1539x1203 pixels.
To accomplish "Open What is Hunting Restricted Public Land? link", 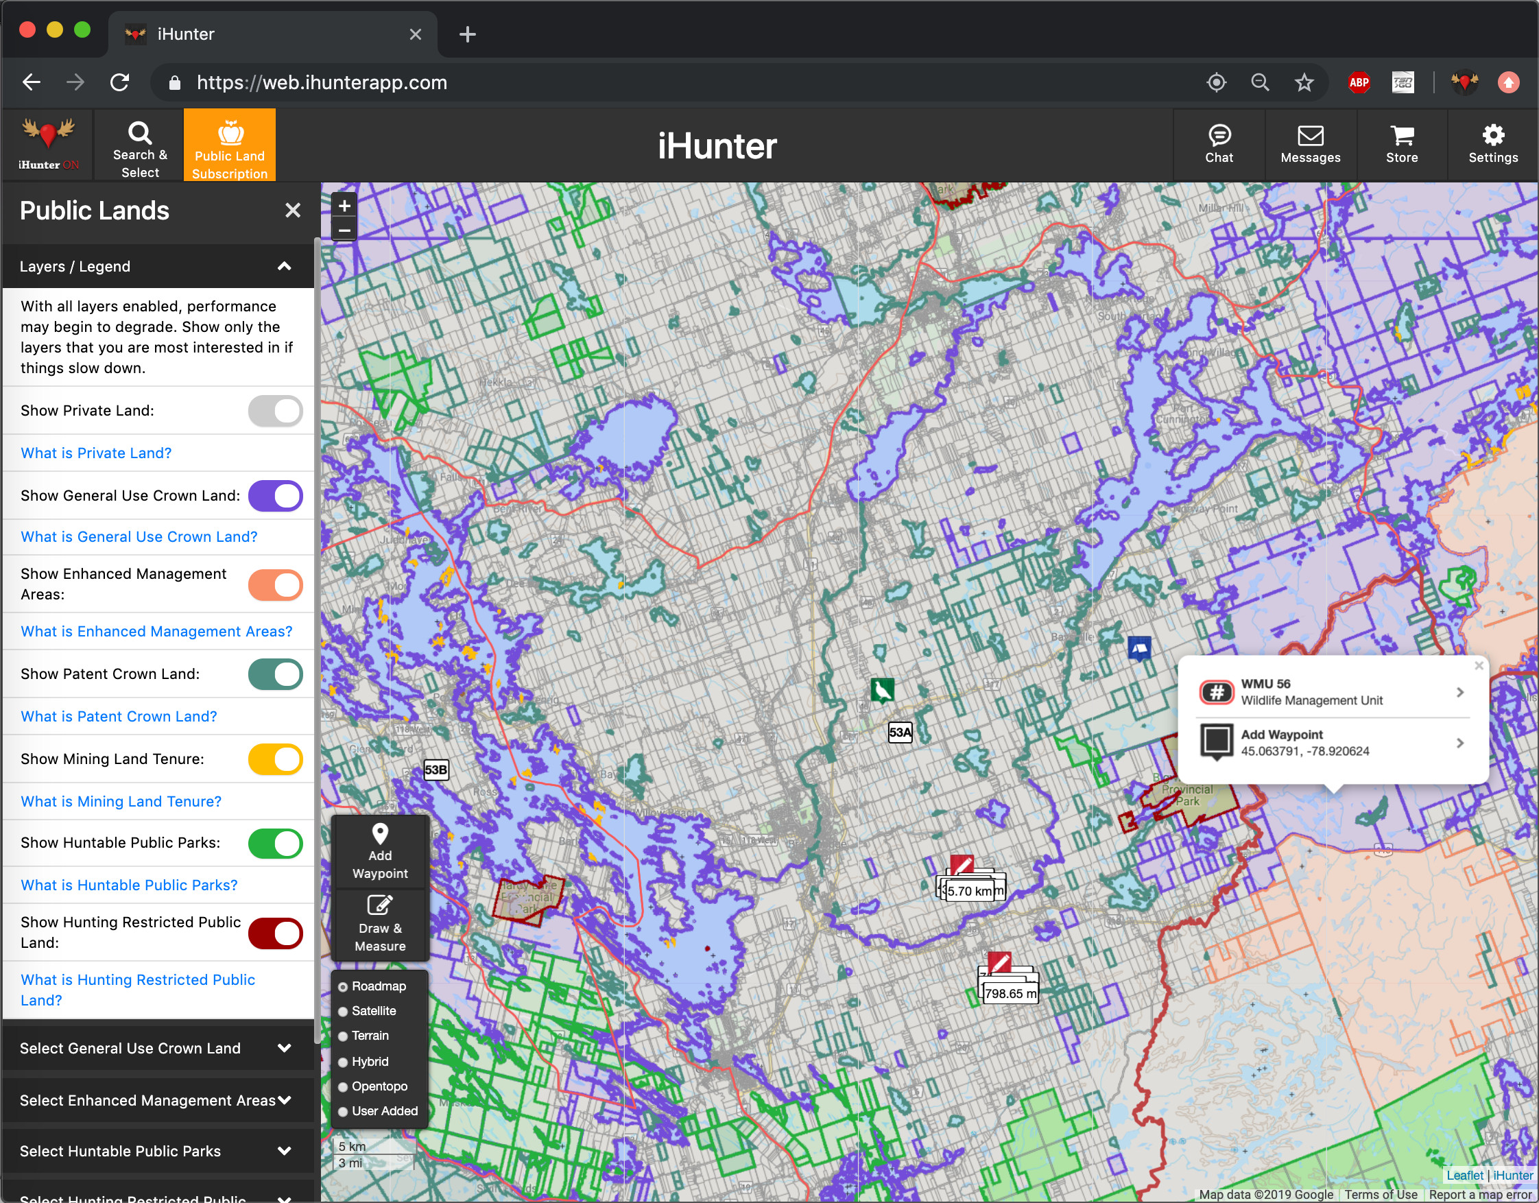I will point(137,991).
